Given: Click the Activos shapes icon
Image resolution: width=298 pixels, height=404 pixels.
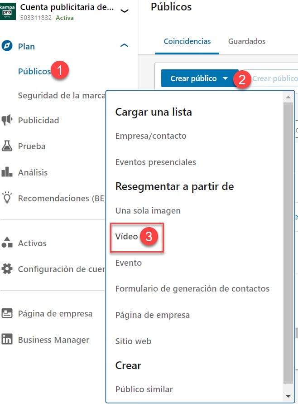Looking at the screenshot, I should 7,242.
